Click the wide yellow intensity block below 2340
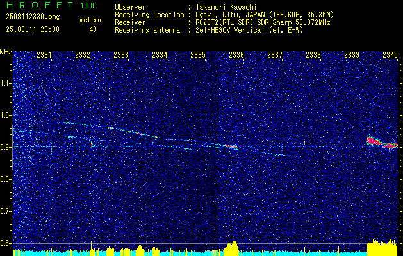Viewport: 403px width, 256px height. [x=382, y=248]
